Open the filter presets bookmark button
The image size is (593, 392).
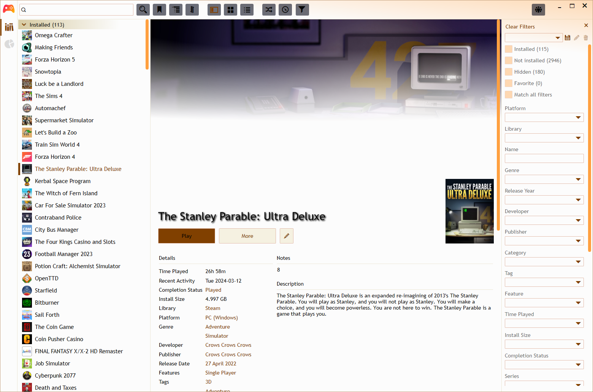[159, 9]
